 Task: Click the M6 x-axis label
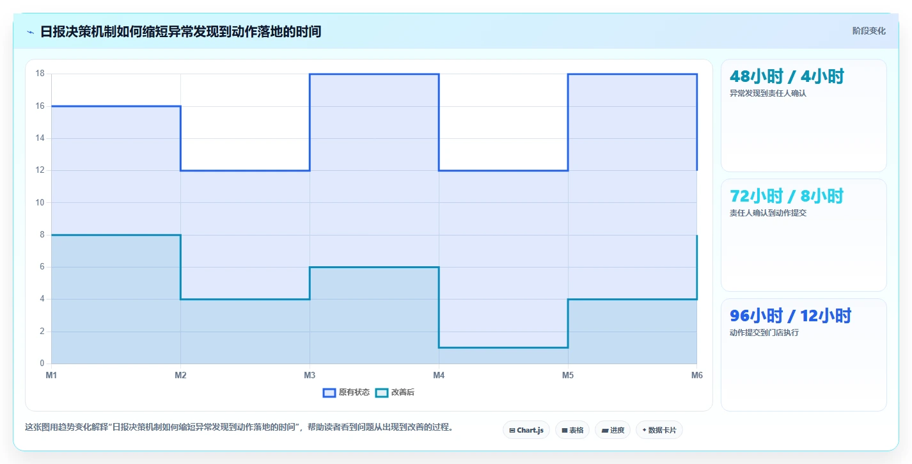697,376
